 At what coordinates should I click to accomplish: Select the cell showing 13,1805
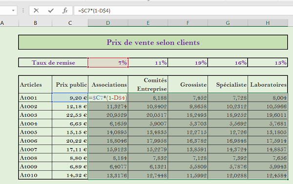pyautogui.click(x=268, y=132)
